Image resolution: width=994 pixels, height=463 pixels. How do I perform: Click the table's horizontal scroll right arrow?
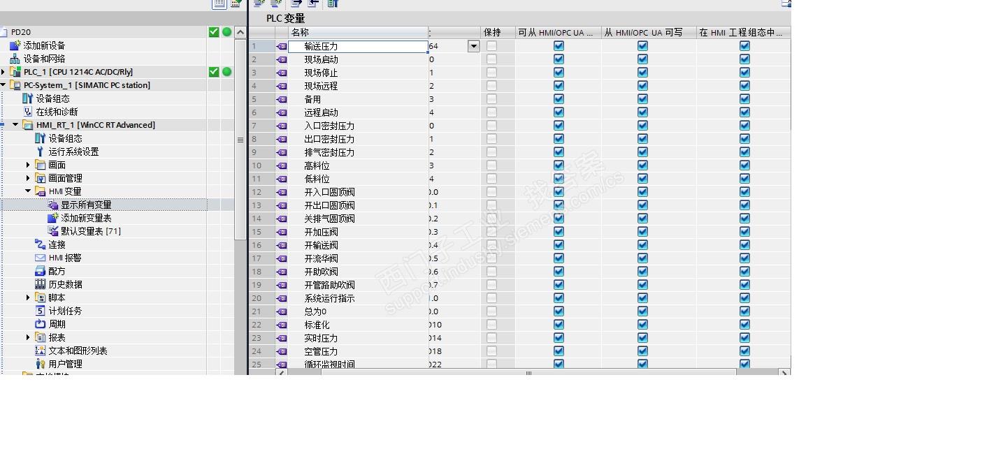point(784,373)
